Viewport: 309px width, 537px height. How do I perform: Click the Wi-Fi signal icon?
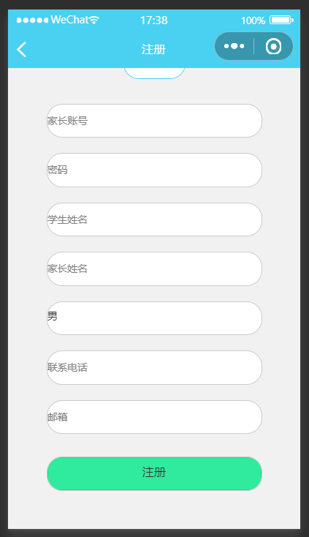[x=94, y=20]
